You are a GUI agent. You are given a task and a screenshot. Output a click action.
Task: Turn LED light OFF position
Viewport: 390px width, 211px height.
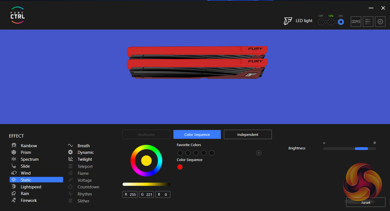[x=321, y=22]
